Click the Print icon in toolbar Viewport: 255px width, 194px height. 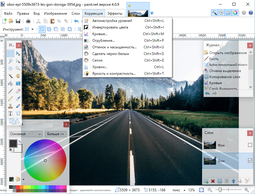28,21
